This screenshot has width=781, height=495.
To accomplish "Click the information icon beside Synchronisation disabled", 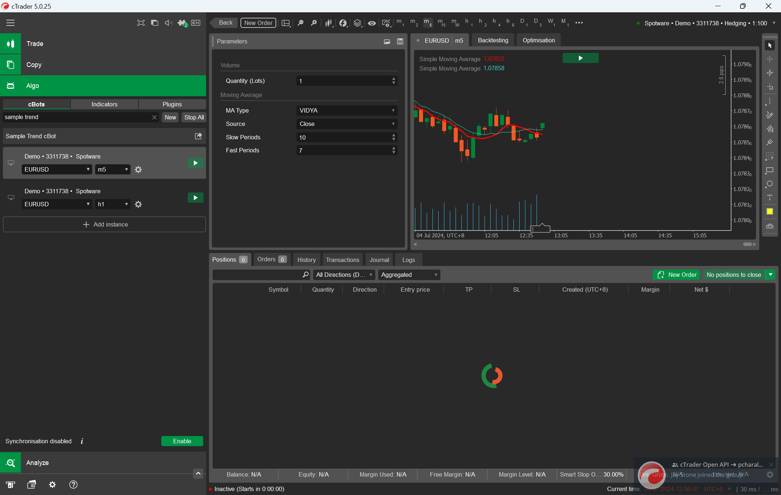I will click(82, 441).
